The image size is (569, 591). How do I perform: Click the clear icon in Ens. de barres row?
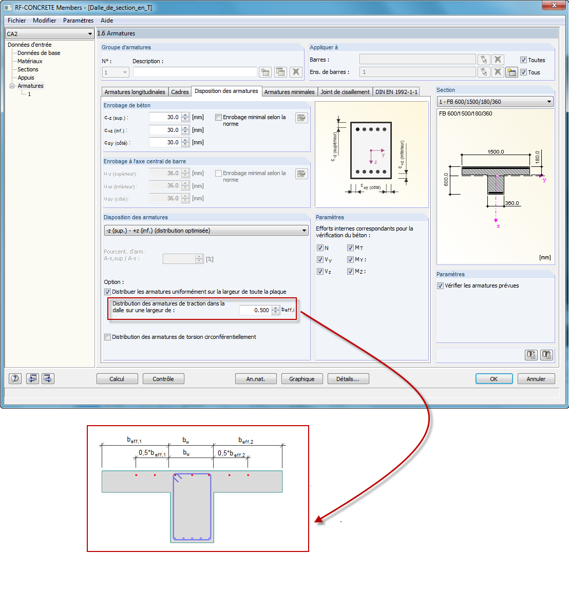(x=498, y=72)
